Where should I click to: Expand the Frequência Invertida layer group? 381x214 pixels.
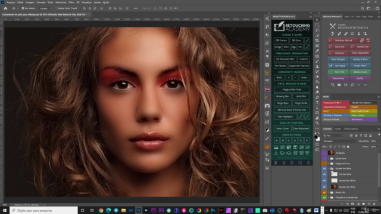329,197
